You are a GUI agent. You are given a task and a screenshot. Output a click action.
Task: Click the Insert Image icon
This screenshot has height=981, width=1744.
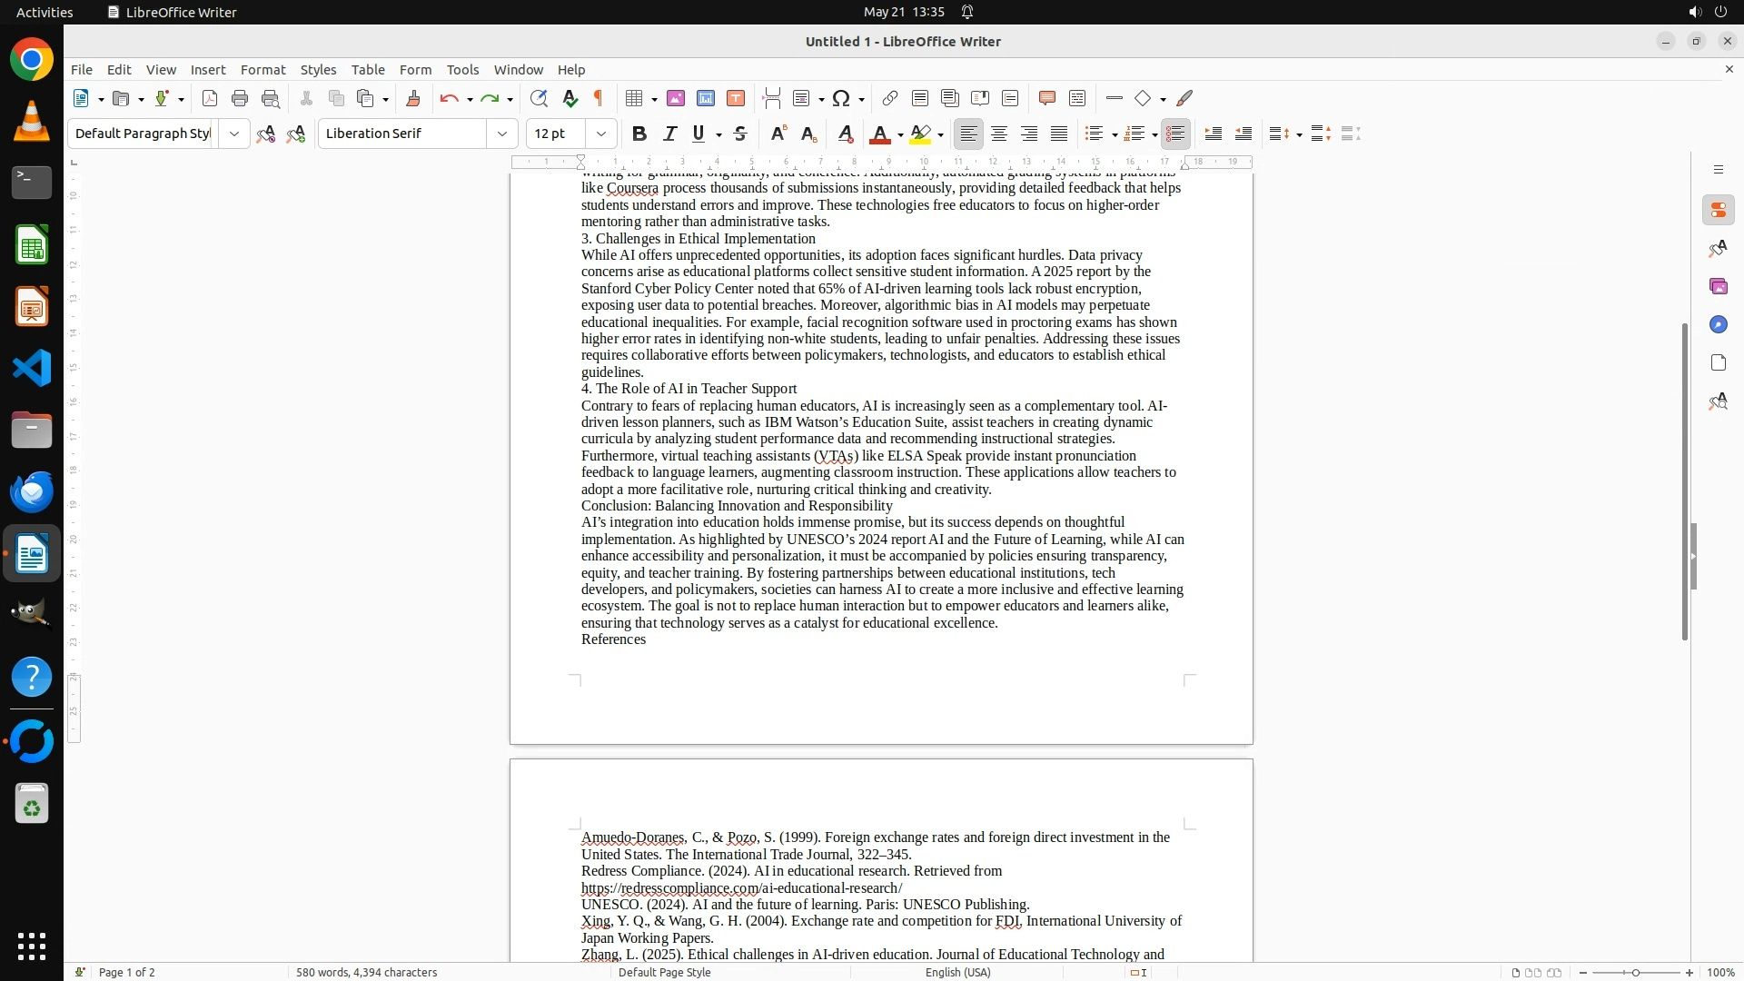coord(676,99)
